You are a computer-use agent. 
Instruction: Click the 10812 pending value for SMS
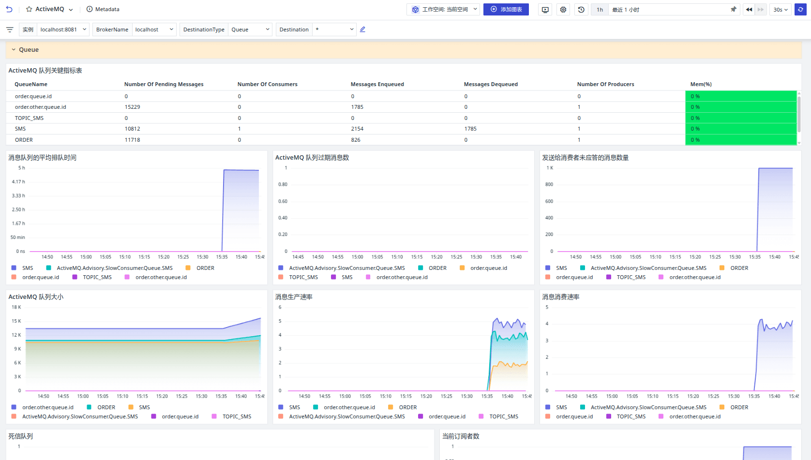click(132, 129)
